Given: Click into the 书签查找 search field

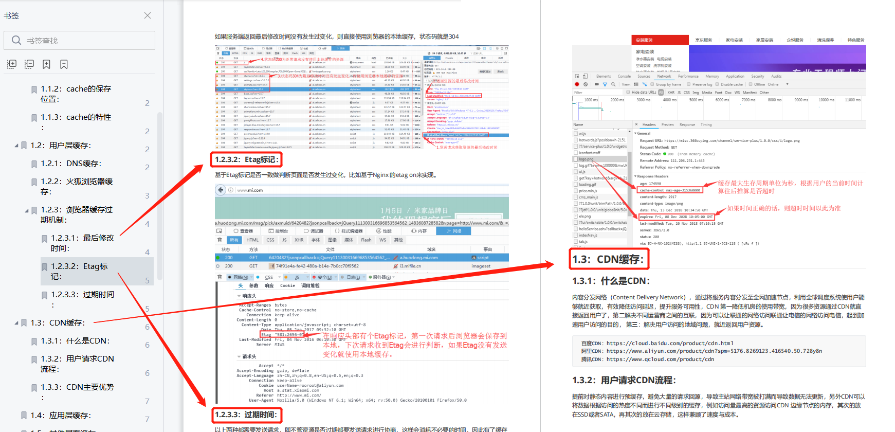Looking at the screenshot, I should (79, 40).
